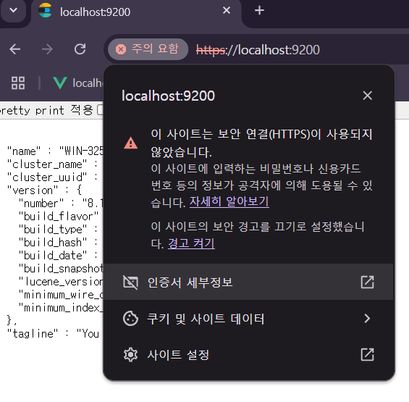Close the localhost:9200 browser tab

227,10
